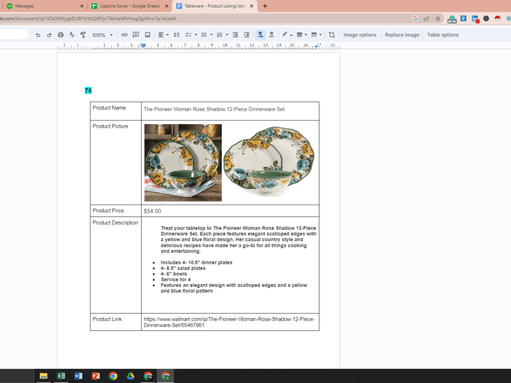This screenshot has width=511, height=383.
Task: Add a comment
Action: point(136,35)
